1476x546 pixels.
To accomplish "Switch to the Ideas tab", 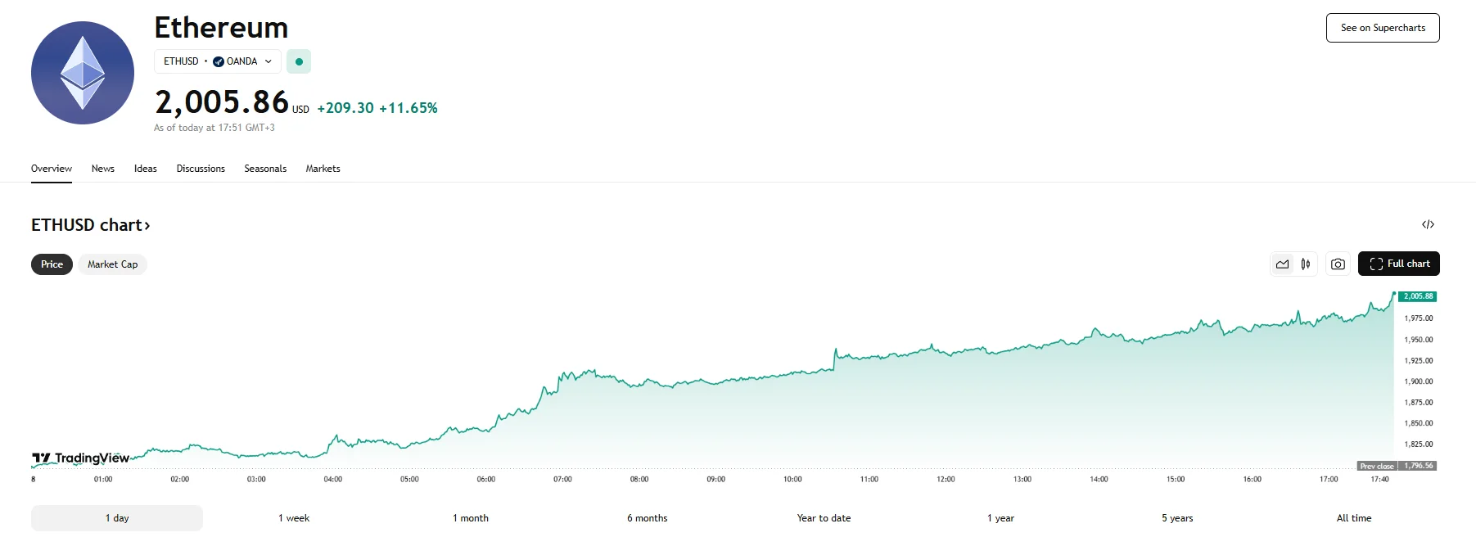I will (146, 169).
